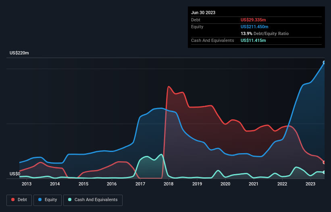Click the 2018 x-axis label

pos(169,184)
